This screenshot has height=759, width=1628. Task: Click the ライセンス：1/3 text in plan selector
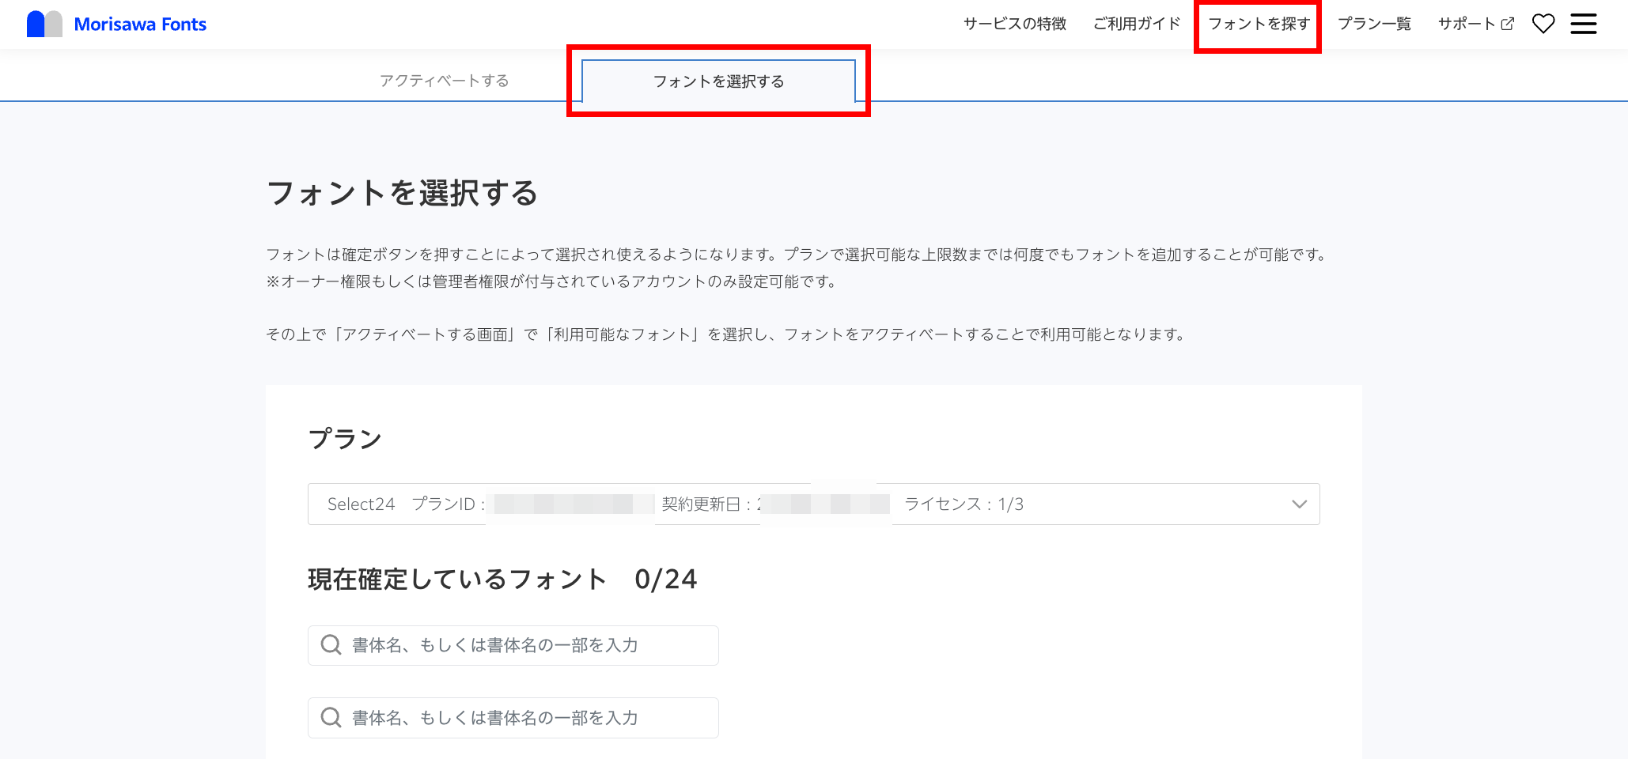point(964,504)
